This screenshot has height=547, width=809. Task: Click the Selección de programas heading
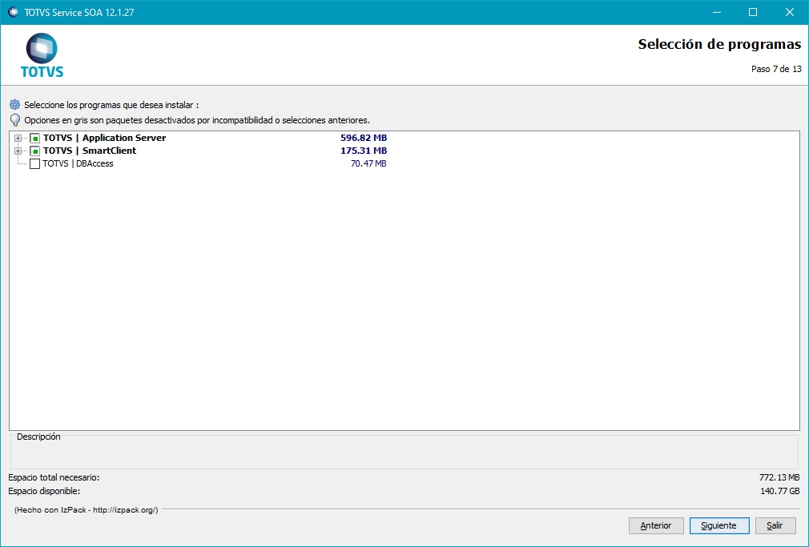pos(719,44)
